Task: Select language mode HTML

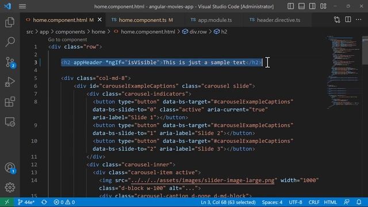Action: pos(330,202)
